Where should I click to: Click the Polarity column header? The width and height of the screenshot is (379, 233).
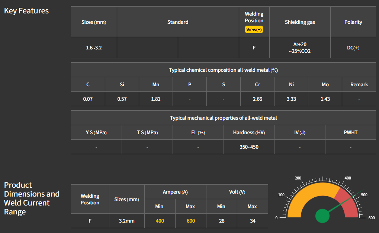coord(353,22)
